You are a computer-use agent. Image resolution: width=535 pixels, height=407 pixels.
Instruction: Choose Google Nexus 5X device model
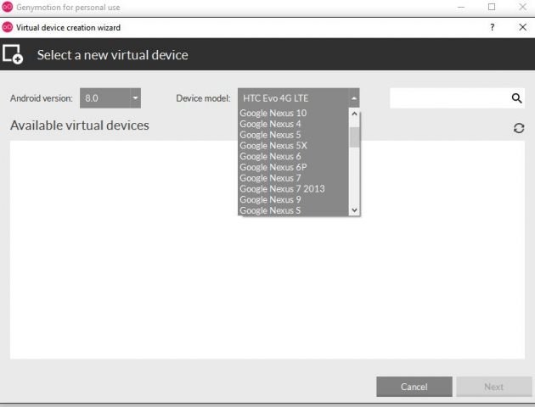click(x=273, y=146)
